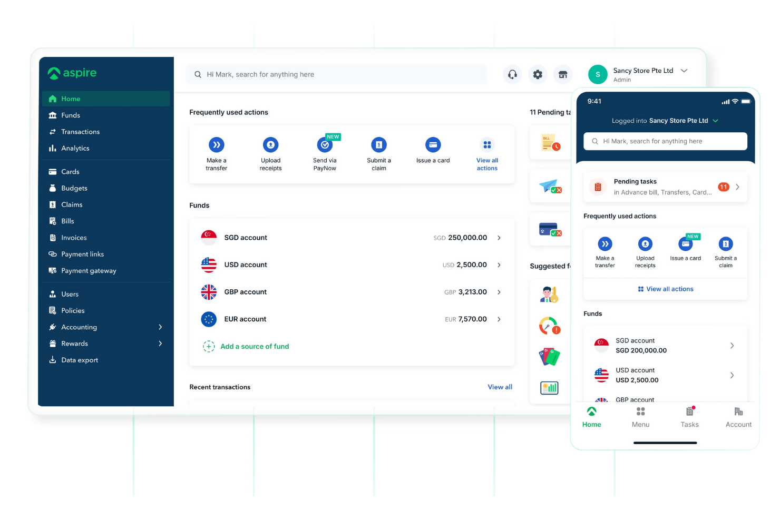The height and width of the screenshot is (520, 780).
Task: Click the storefront icon in the top bar
Action: pyautogui.click(x=563, y=74)
